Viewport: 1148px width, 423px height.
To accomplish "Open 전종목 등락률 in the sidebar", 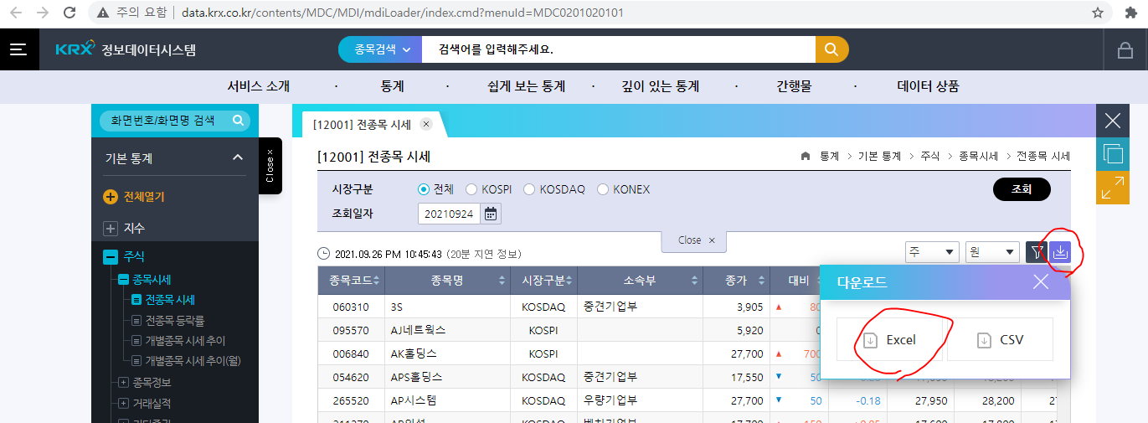I will point(174,320).
